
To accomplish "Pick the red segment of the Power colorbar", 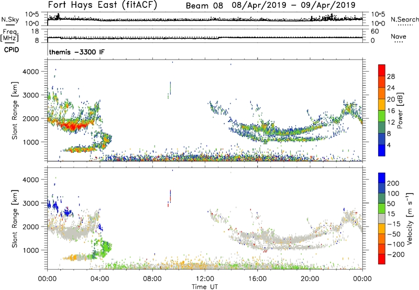I will tap(382, 71).
